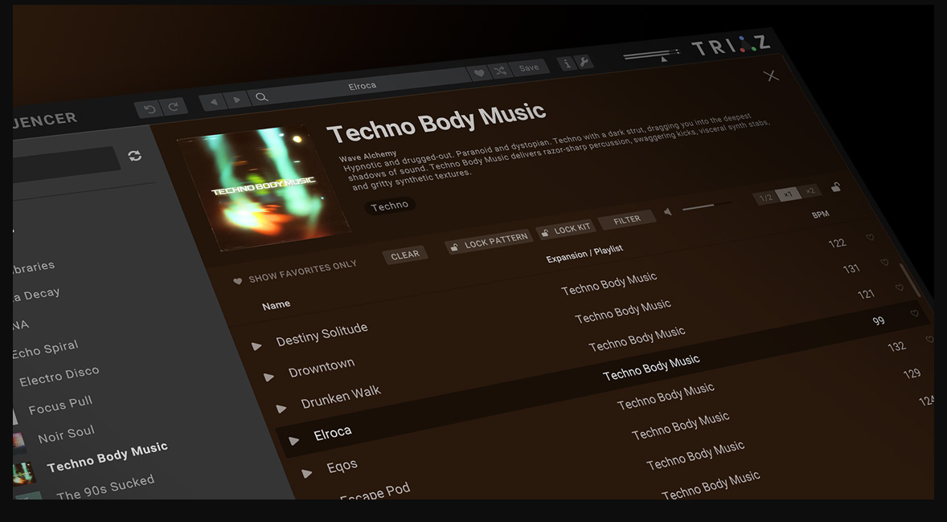The height and width of the screenshot is (522, 947).
Task: Go to next preset with right arrow
Action: click(x=236, y=100)
